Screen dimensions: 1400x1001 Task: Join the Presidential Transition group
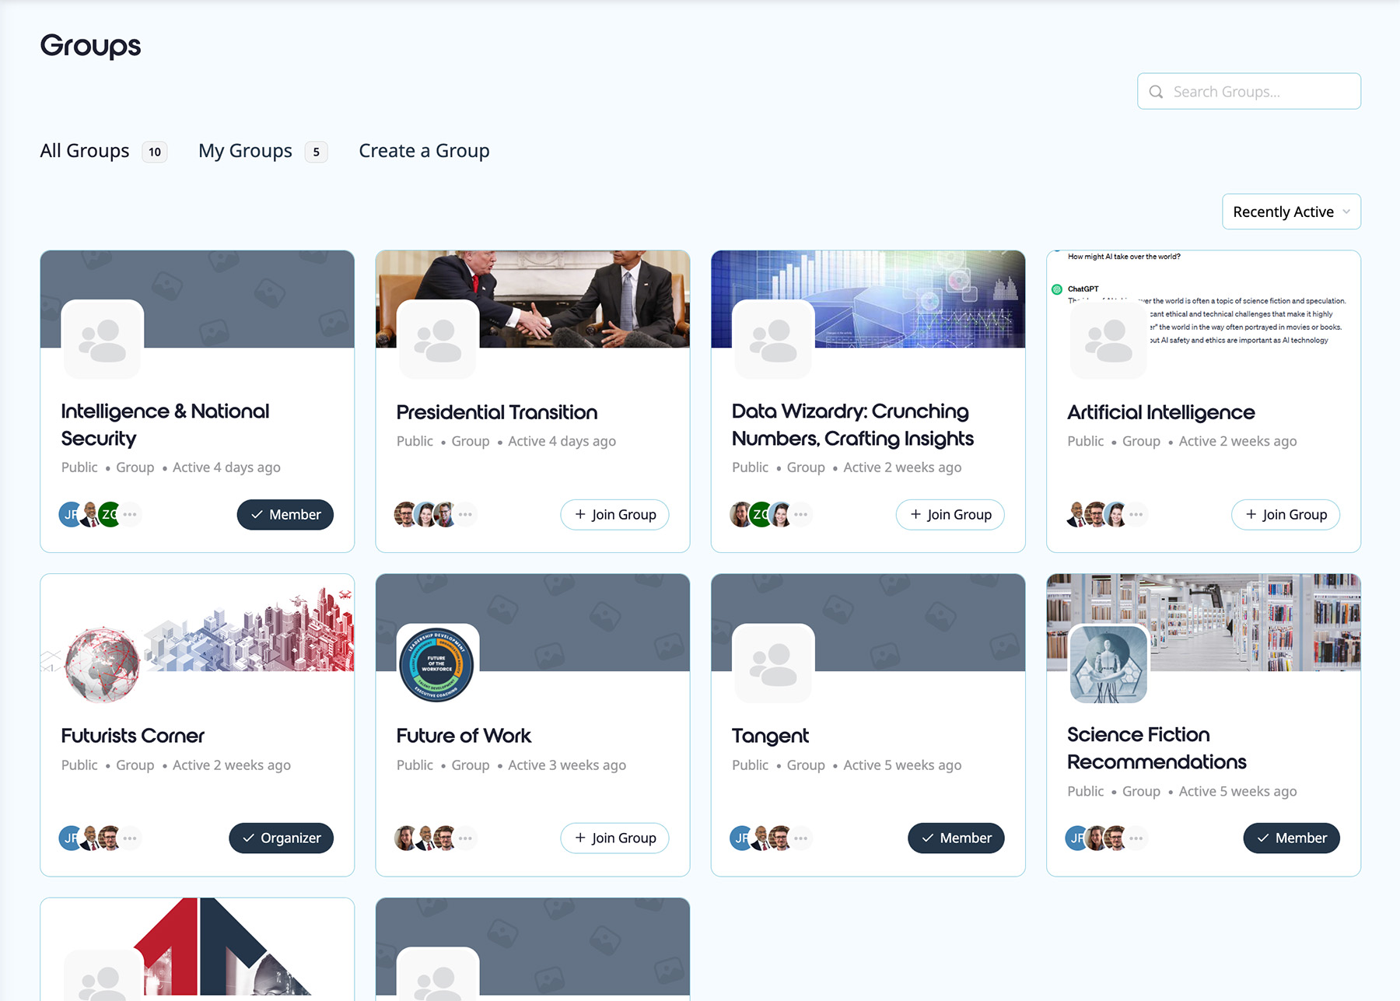(614, 515)
